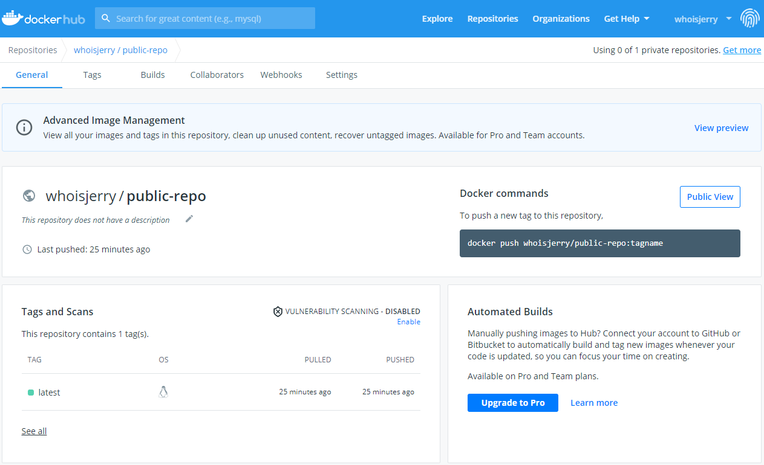
Task: Click the PULLED column header
Action: pyautogui.click(x=318, y=359)
